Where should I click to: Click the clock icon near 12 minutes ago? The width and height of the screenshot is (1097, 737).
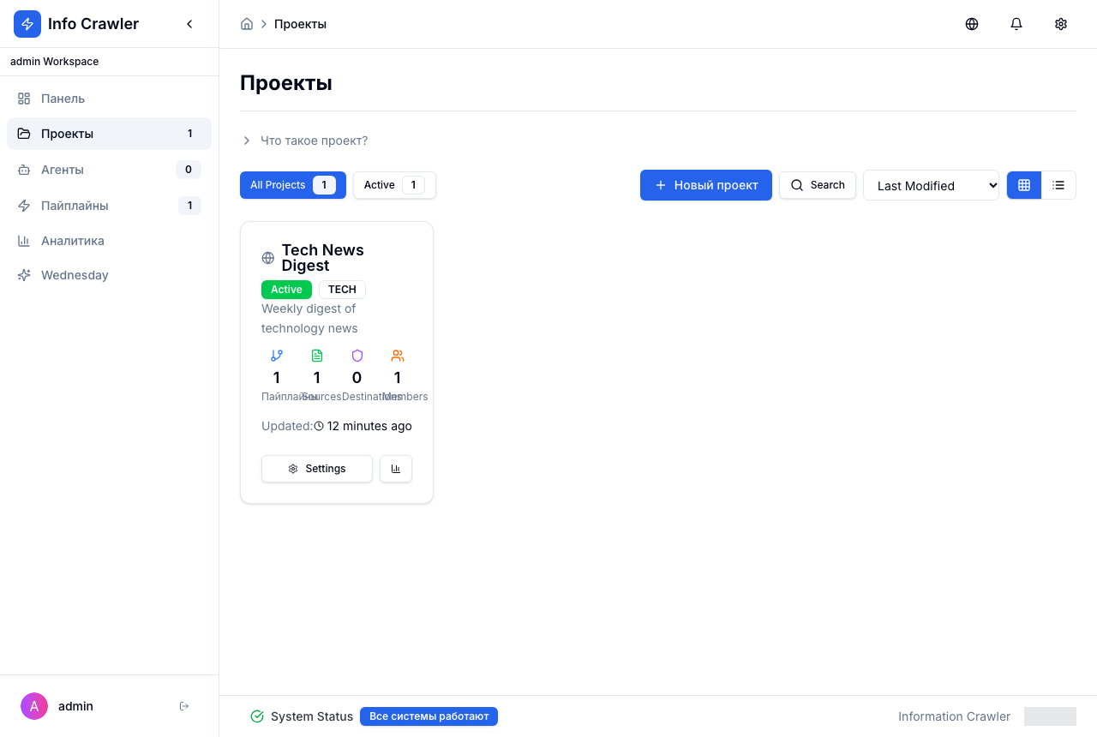pos(319,426)
